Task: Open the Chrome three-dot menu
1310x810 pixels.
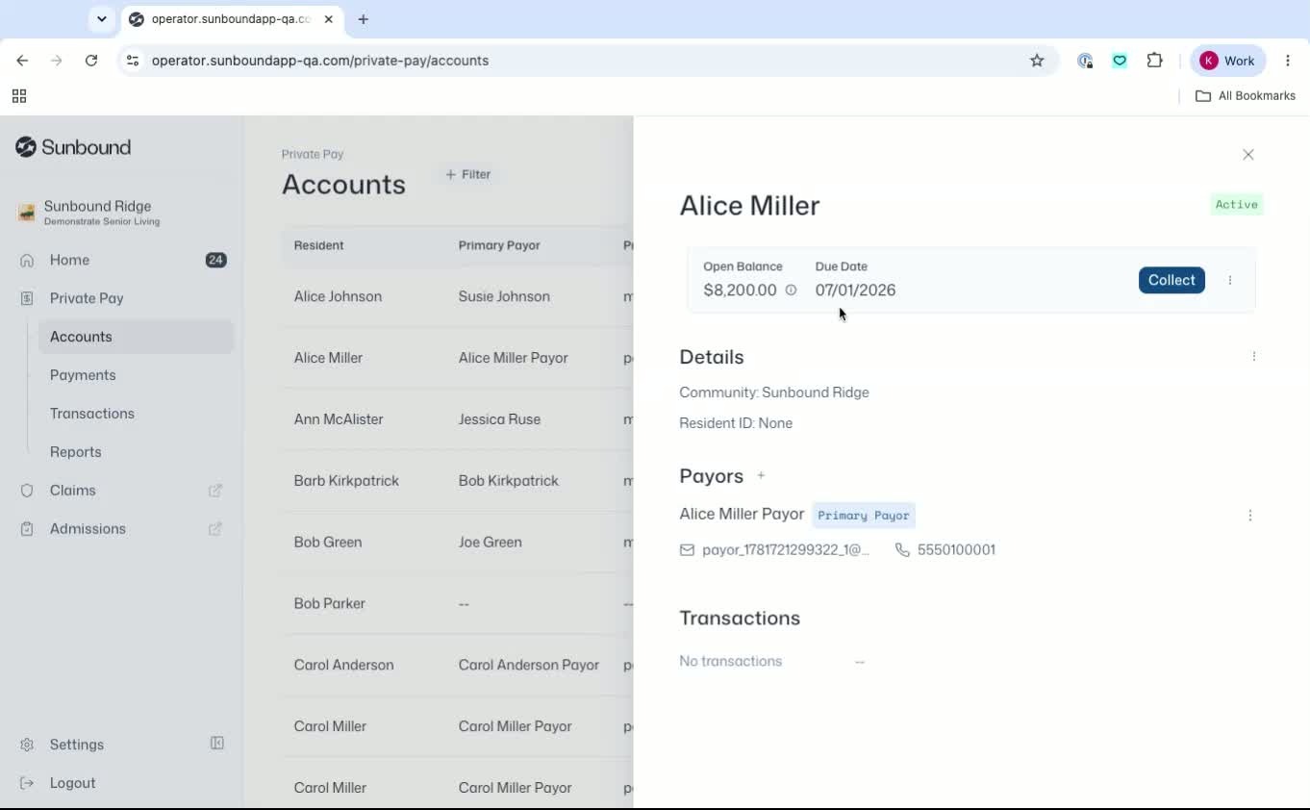Action: point(1288,61)
